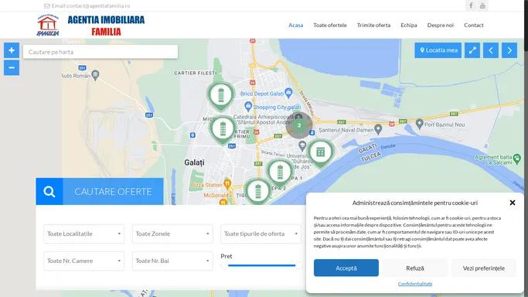Image resolution: width=528 pixels, height=297 pixels.
Task: Open Contact menu item
Action: [x=474, y=26]
